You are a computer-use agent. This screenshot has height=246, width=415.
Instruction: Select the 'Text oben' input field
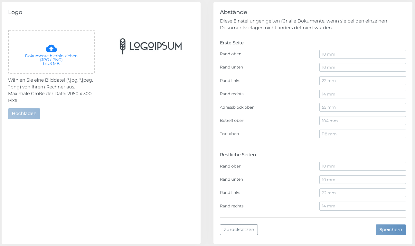pos(362,134)
